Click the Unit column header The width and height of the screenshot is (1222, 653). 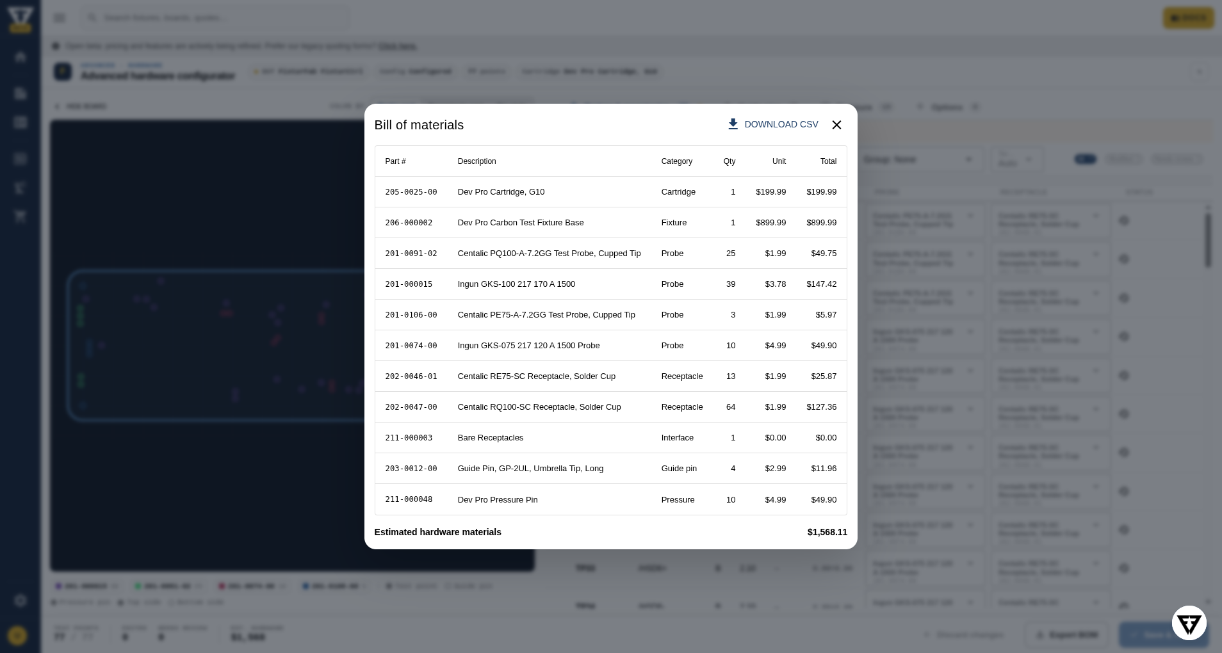click(x=779, y=161)
